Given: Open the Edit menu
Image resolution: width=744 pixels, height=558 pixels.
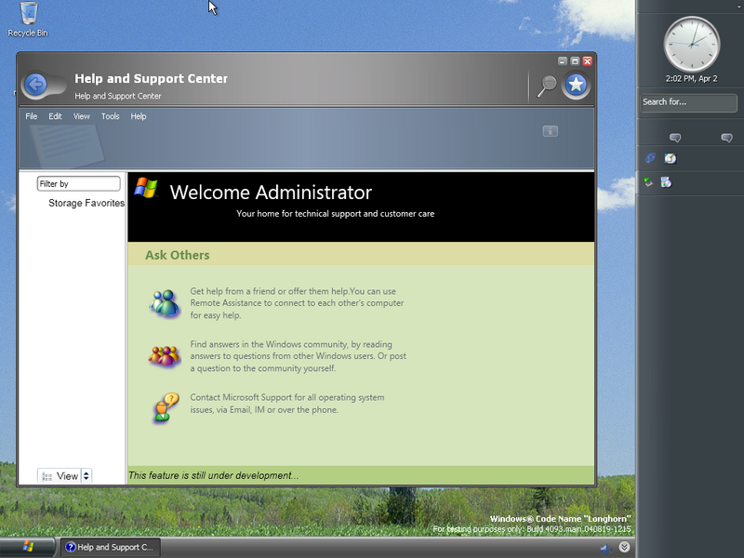Looking at the screenshot, I should 55,116.
